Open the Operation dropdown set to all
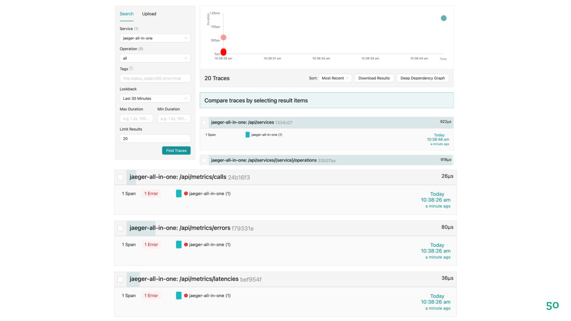This screenshot has width=571, height=321. coord(155,58)
